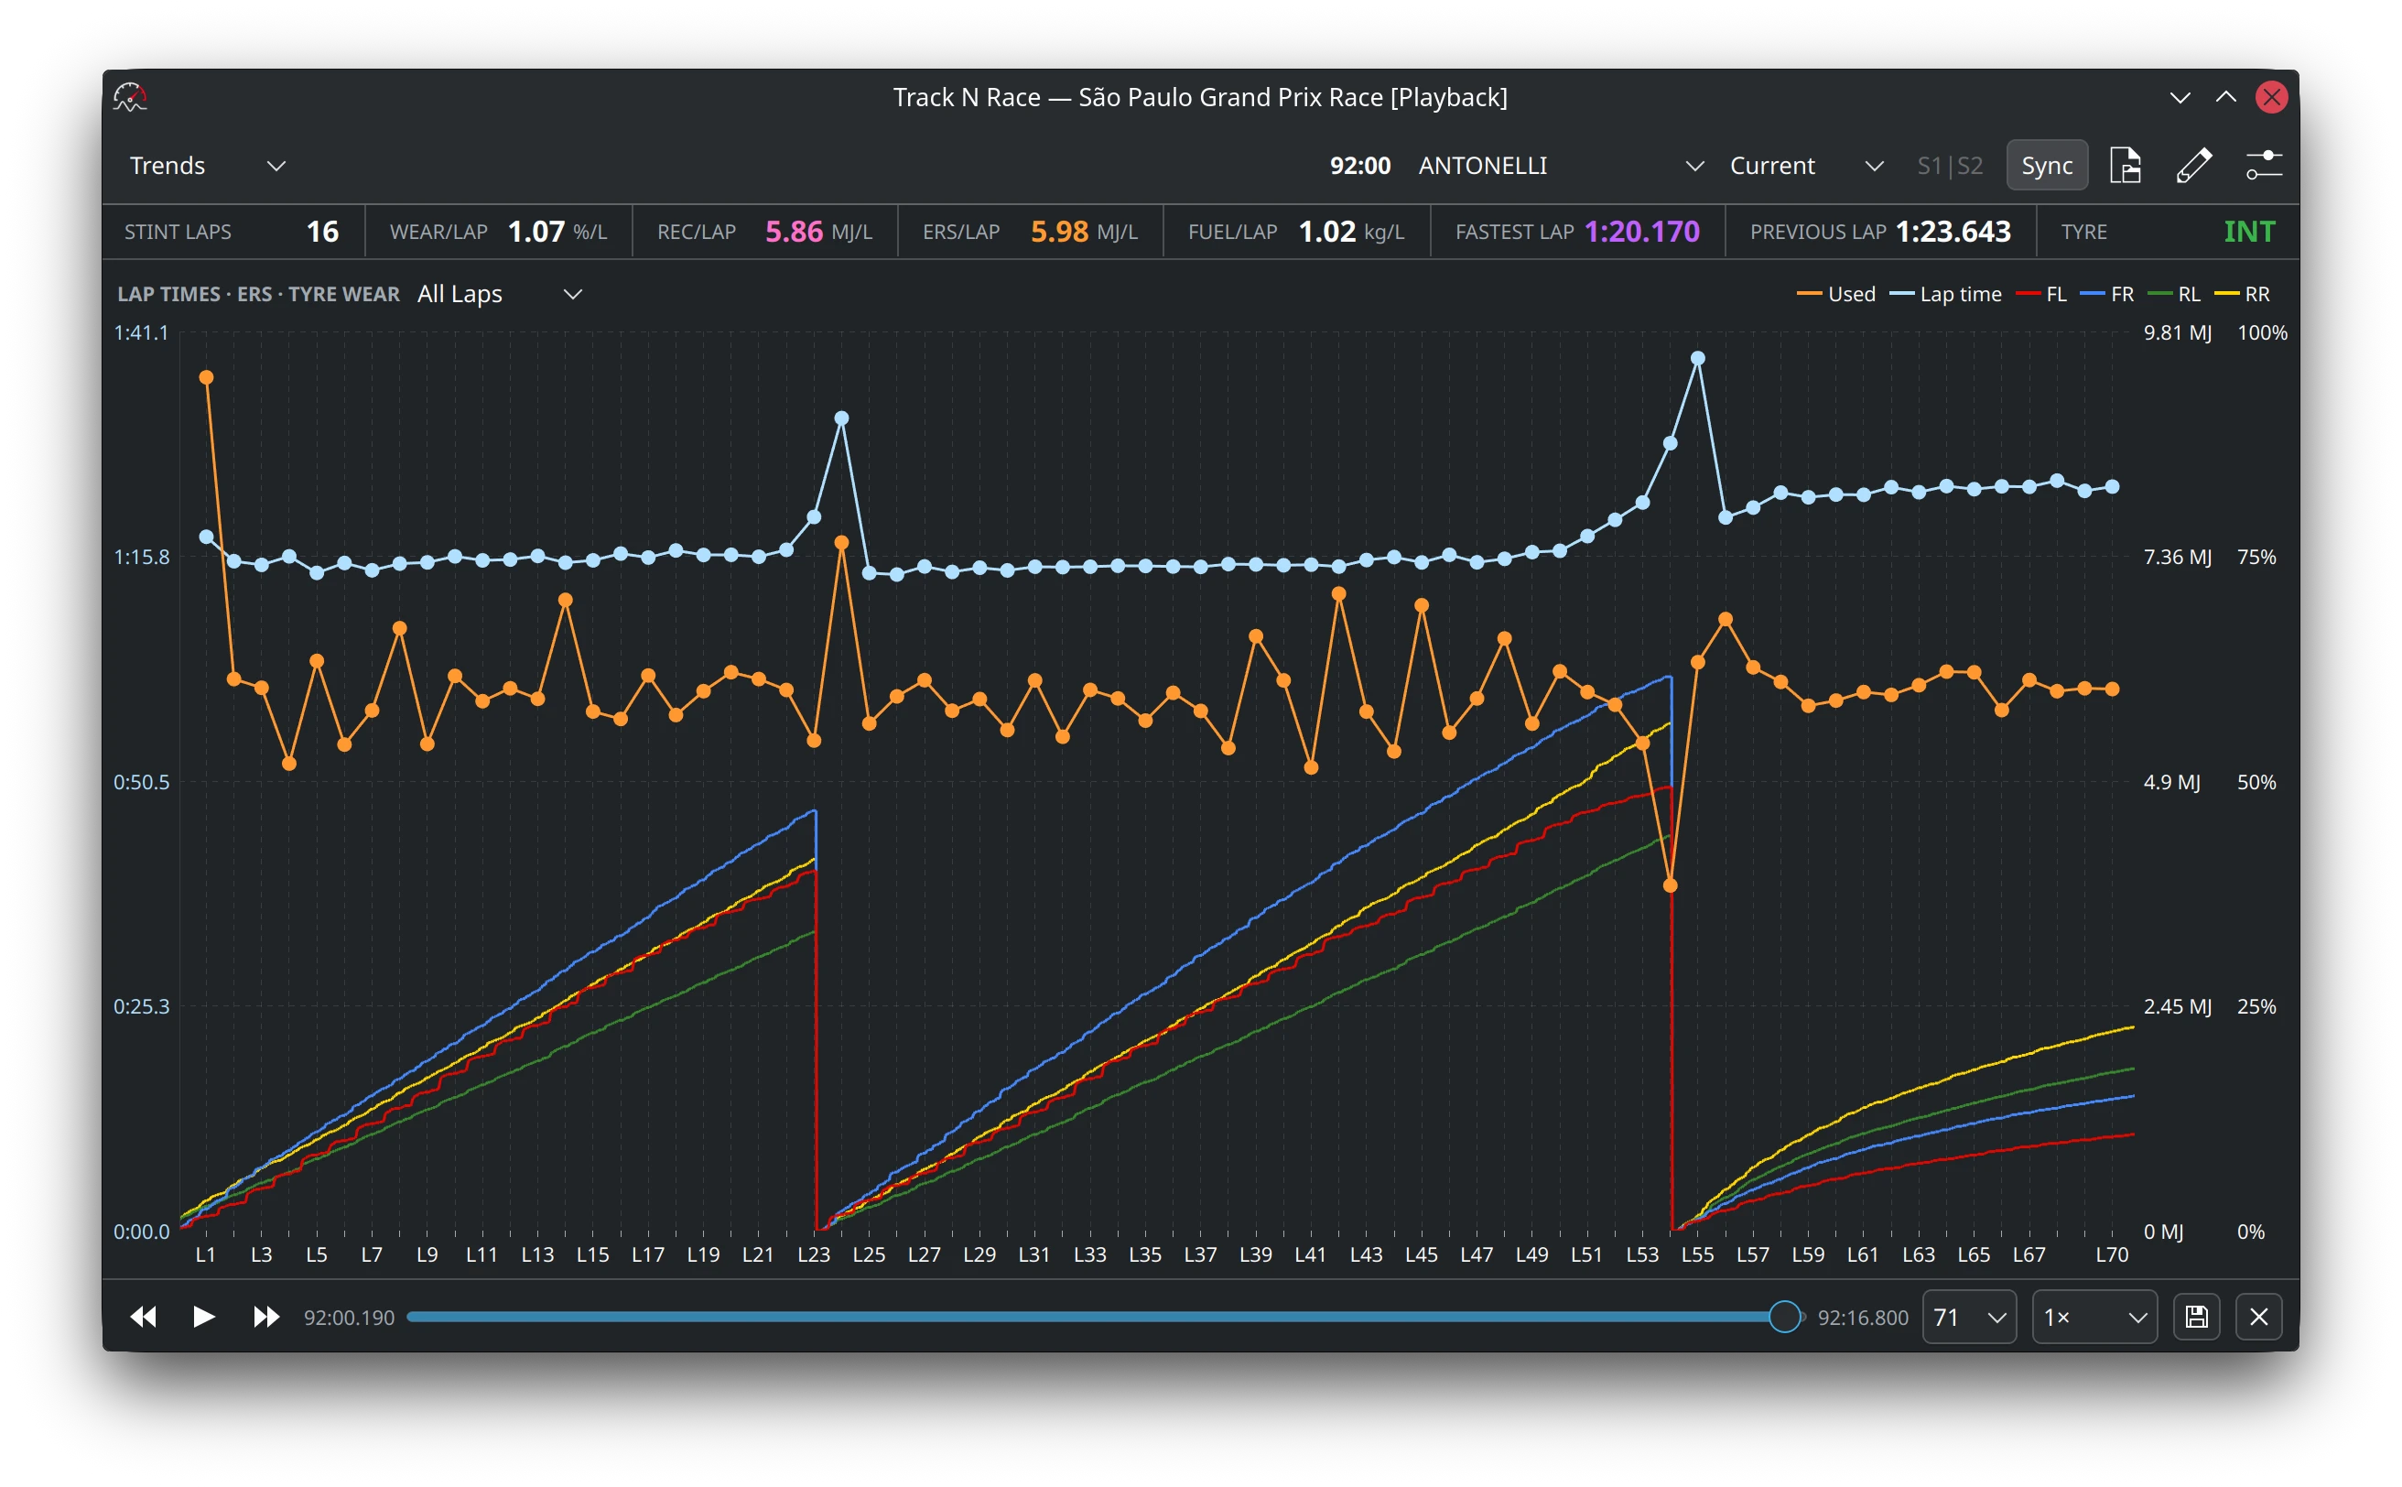Click the INT tyre indicator
2402x1487 pixels.
click(2248, 231)
